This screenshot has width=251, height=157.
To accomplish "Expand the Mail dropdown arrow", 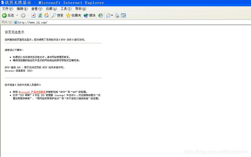I will pyautogui.click(x=112, y=15).
